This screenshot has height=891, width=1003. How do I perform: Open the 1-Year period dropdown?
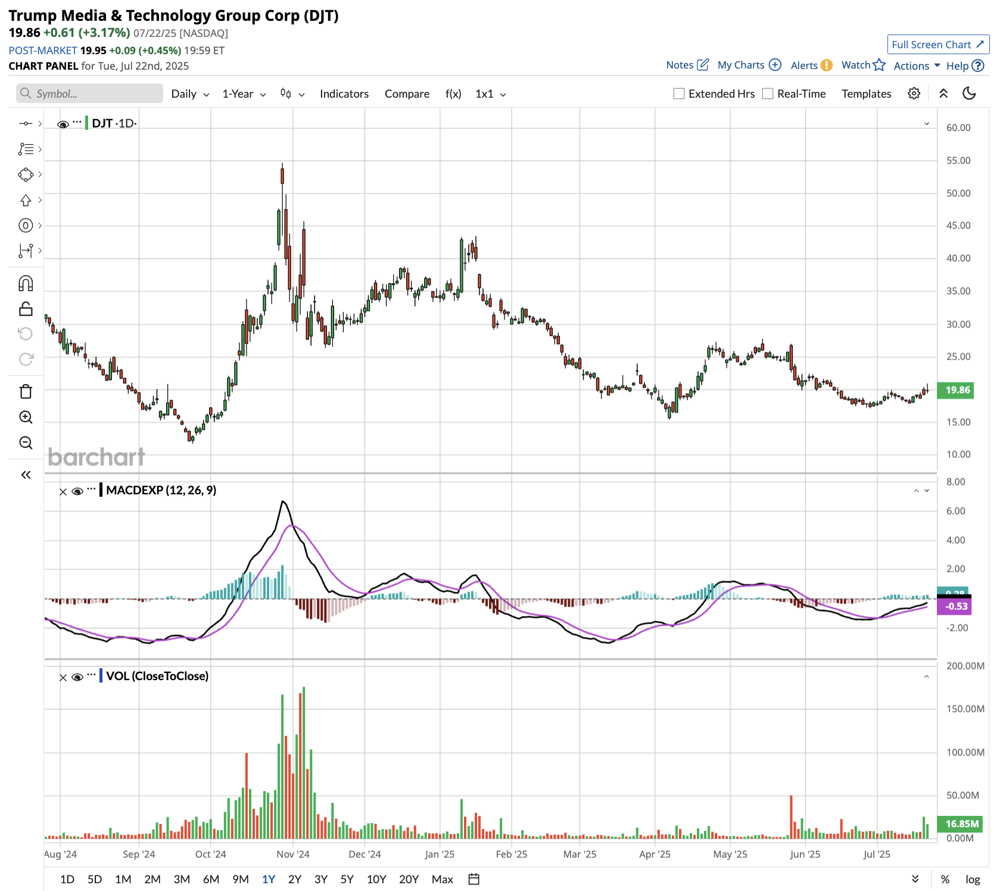(x=244, y=94)
